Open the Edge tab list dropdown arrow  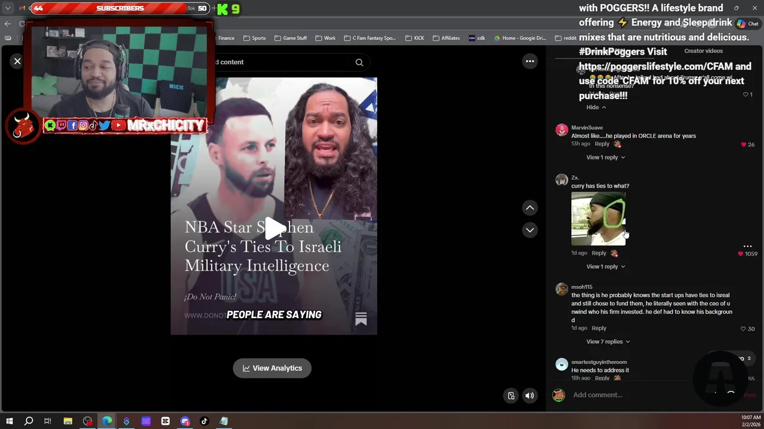click(8, 8)
